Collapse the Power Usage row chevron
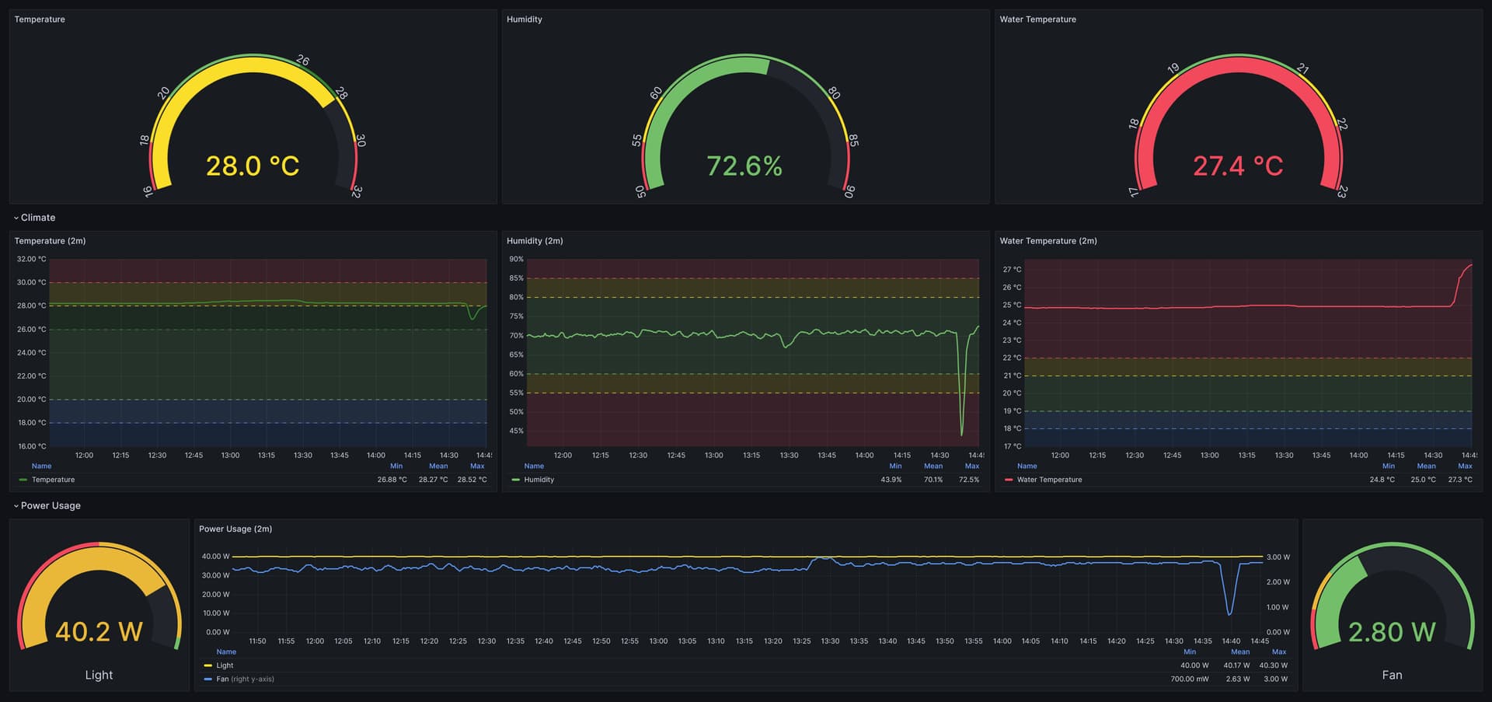The height and width of the screenshot is (702, 1492). [16, 506]
